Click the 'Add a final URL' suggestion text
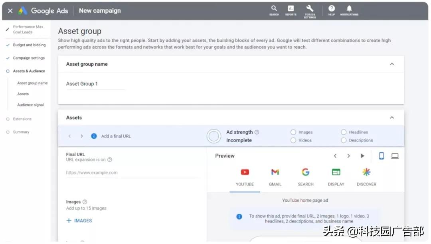The height and width of the screenshot is (244, 431). (116, 136)
